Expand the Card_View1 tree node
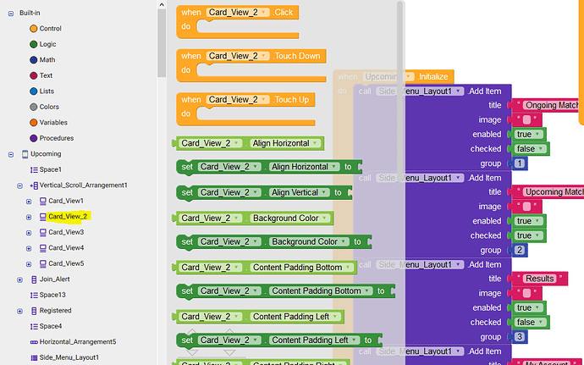Viewport: 584px width, 365px height. (x=29, y=201)
